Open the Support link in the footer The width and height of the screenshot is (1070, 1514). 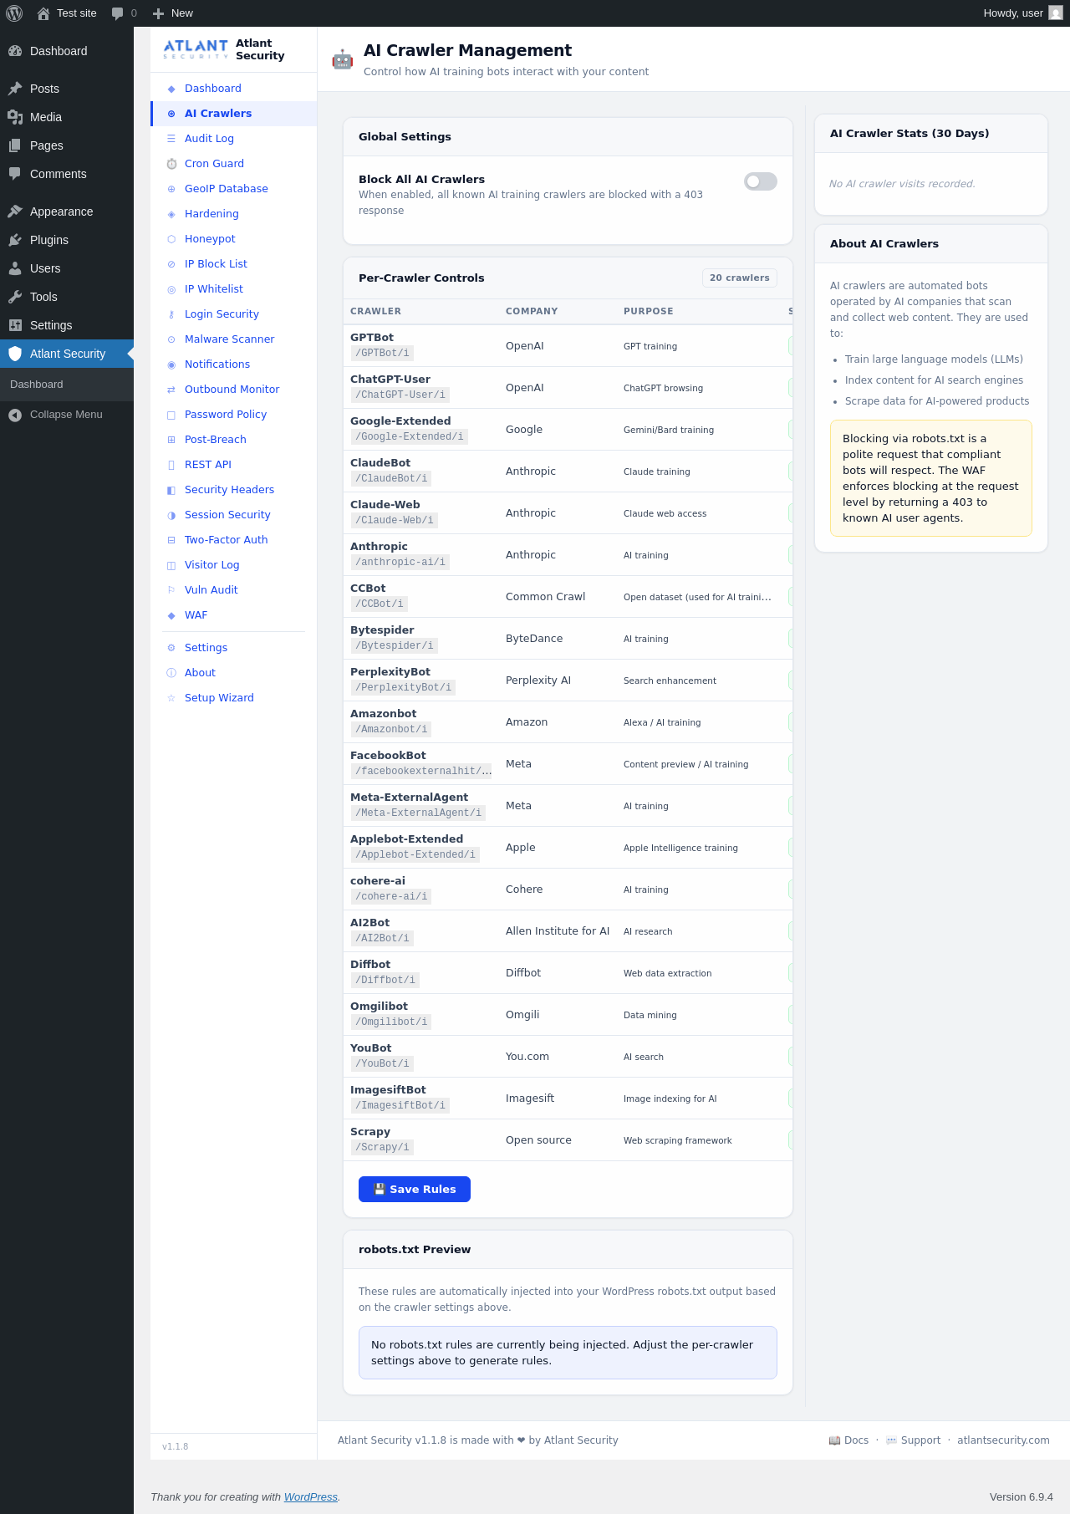pyautogui.click(x=913, y=1440)
